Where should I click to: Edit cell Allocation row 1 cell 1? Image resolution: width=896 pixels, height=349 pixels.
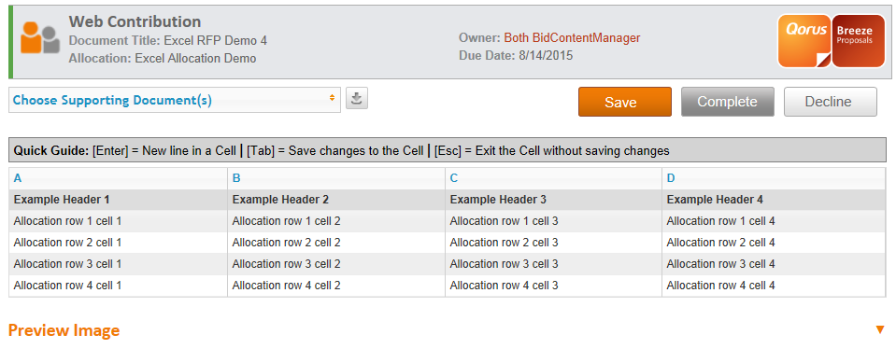pyautogui.click(x=119, y=221)
